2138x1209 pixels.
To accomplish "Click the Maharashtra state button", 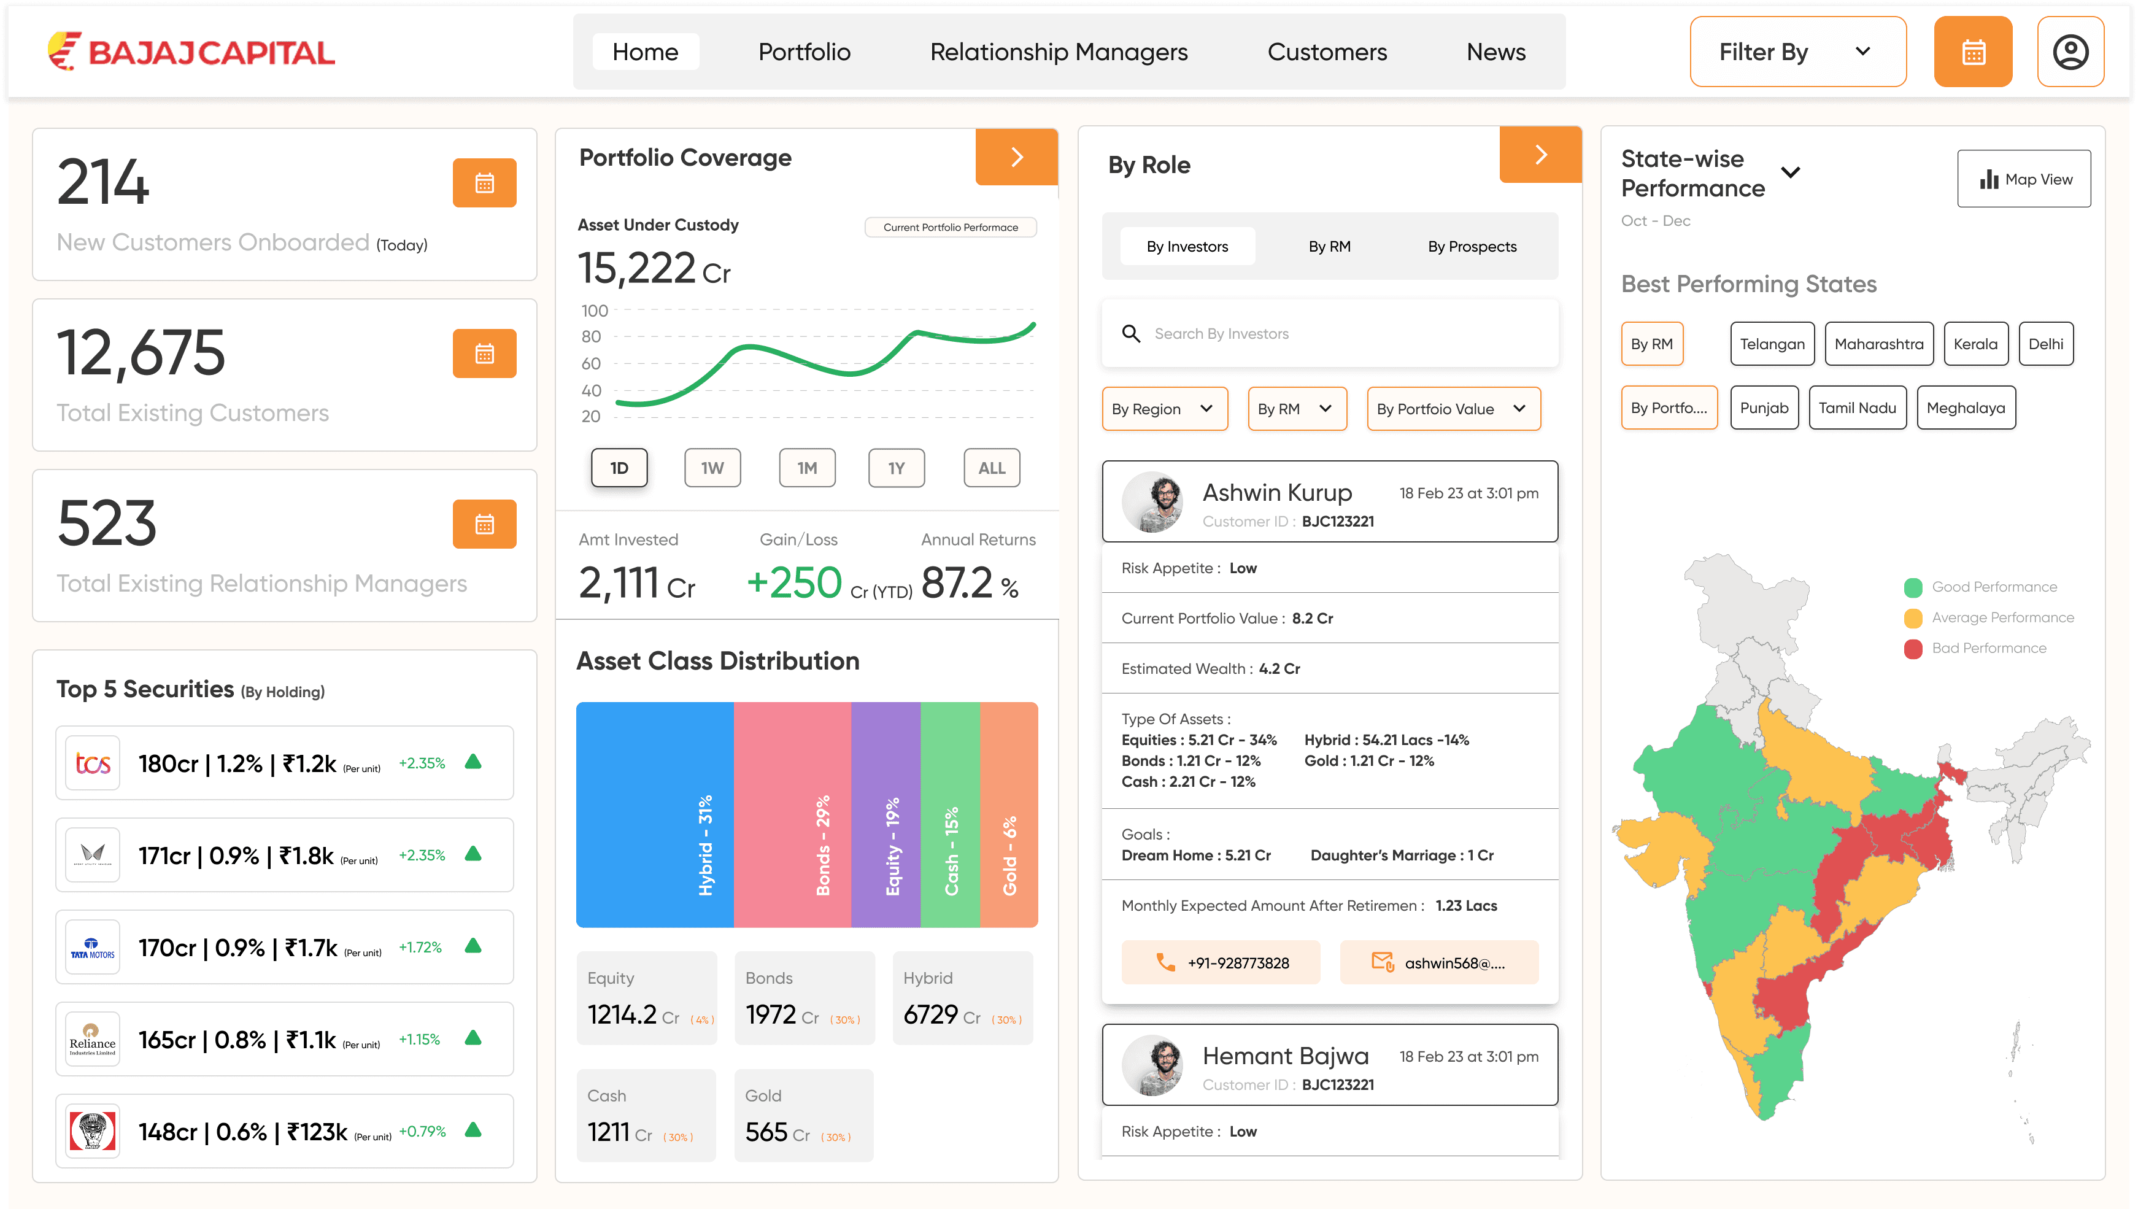I will tap(1878, 344).
